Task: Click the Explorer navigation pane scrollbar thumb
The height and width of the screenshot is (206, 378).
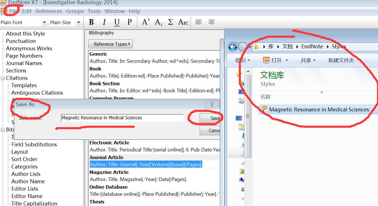Action: [248, 116]
